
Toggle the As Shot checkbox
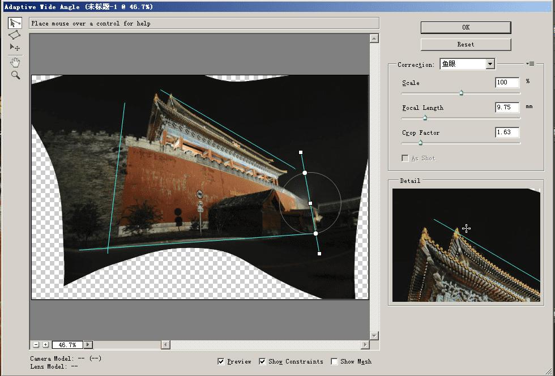pyautogui.click(x=405, y=158)
